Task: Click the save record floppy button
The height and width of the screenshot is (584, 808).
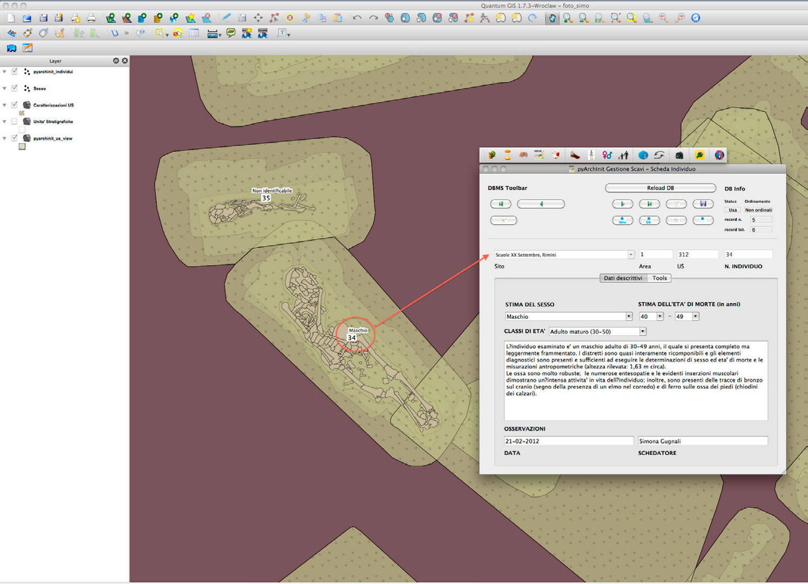Action: (703, 204)
